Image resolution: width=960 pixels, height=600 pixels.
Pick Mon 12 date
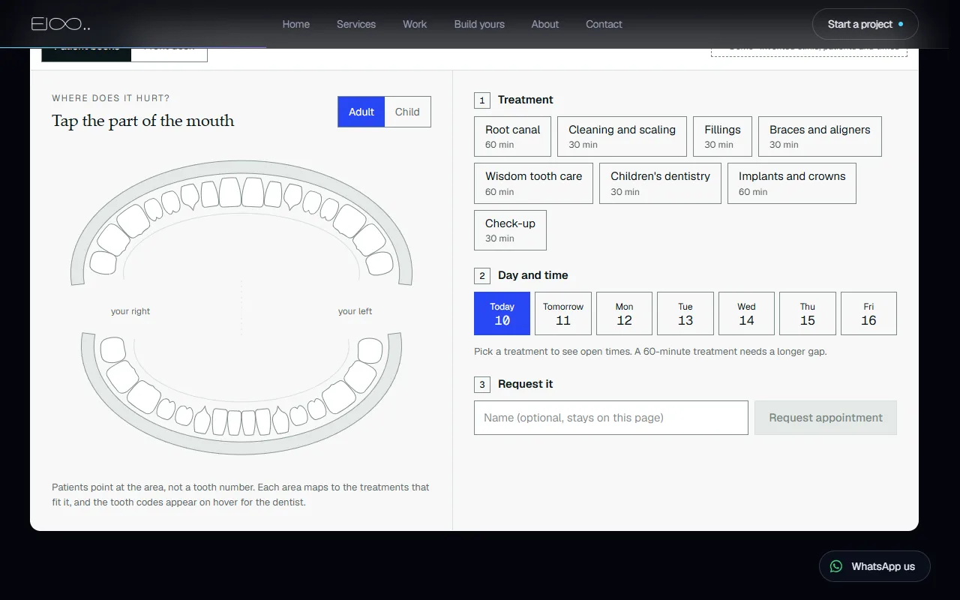click(624, 313)
